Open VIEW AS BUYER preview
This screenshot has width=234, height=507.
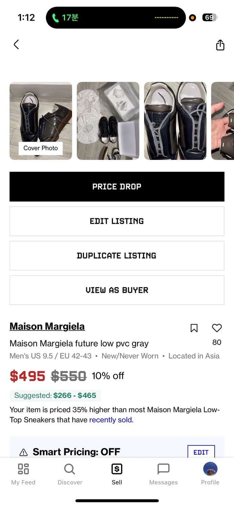click(117, 290)
